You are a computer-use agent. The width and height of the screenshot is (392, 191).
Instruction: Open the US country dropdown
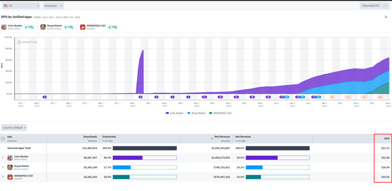coord(21,6)
